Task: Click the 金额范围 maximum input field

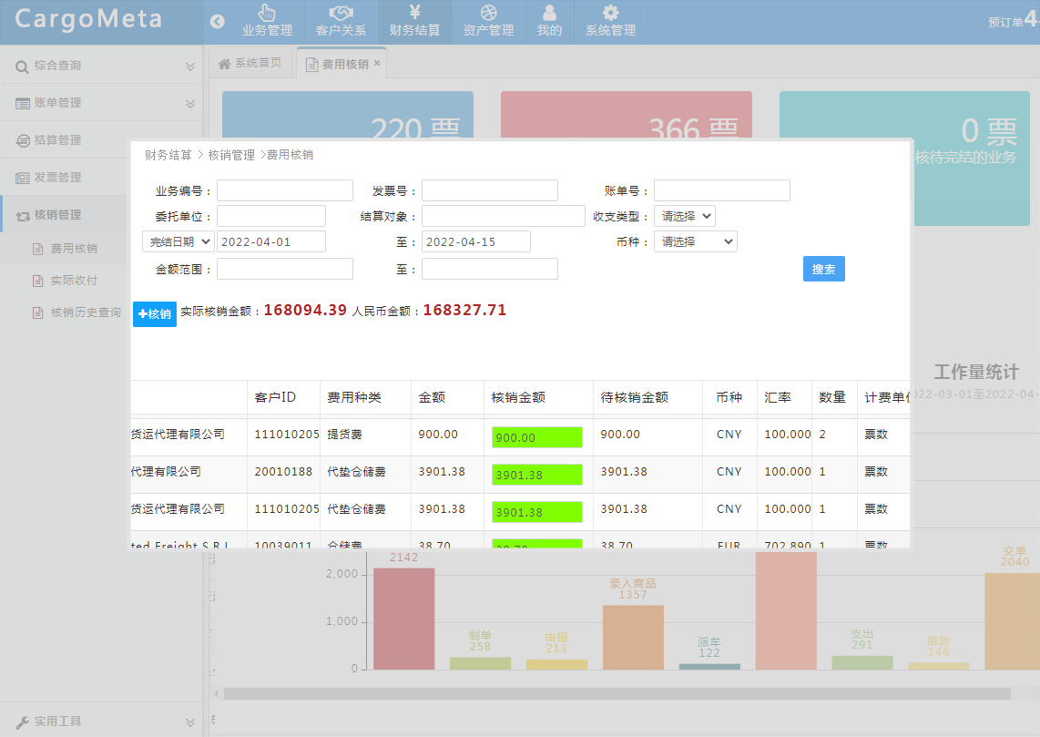Action: pyautogui.click(x=489, y=269)
